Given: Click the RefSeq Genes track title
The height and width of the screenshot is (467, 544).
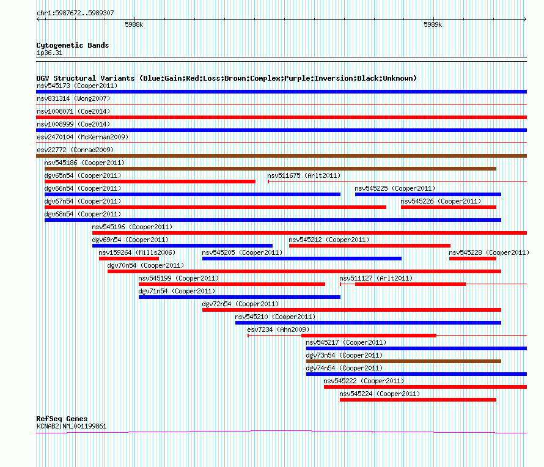Looking at the screenshot, I should tap(62, 419).
